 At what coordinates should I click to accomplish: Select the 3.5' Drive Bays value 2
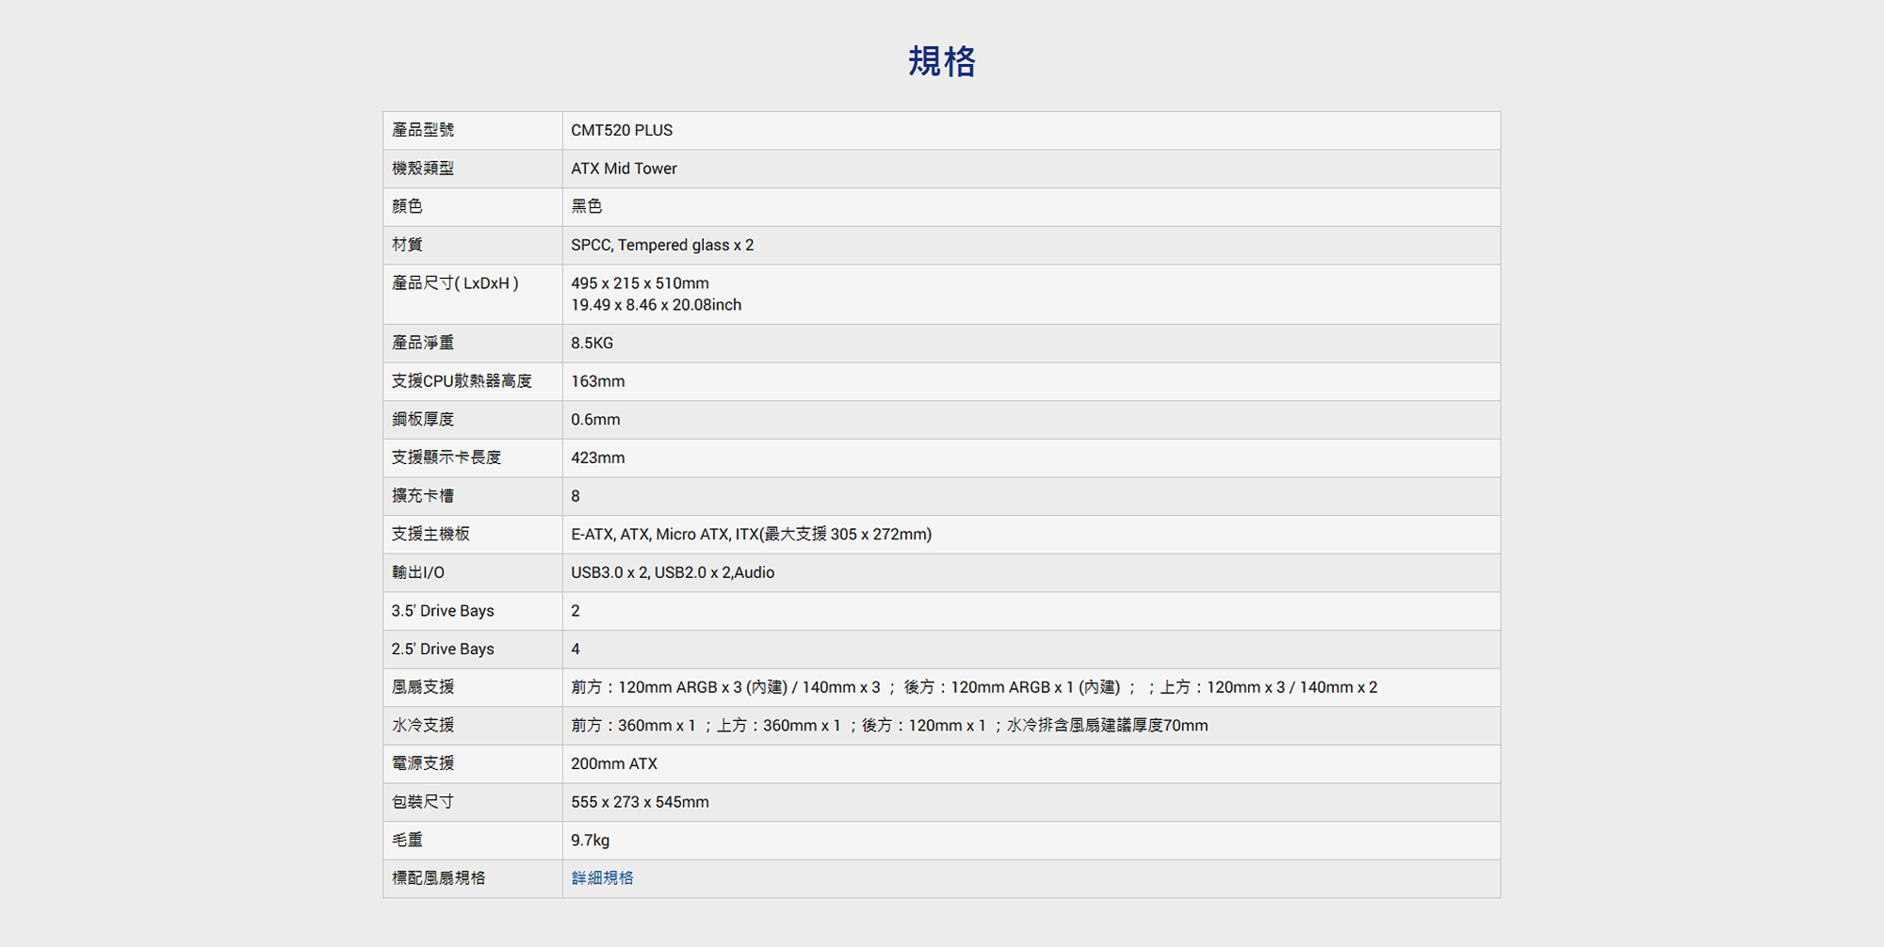coord(576,612)
